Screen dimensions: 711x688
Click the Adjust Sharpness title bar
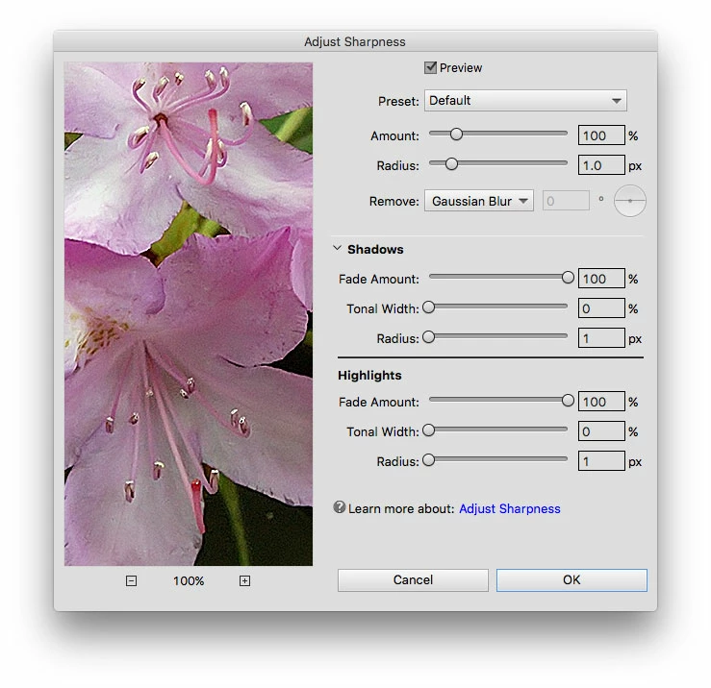(x=356, y=41)
